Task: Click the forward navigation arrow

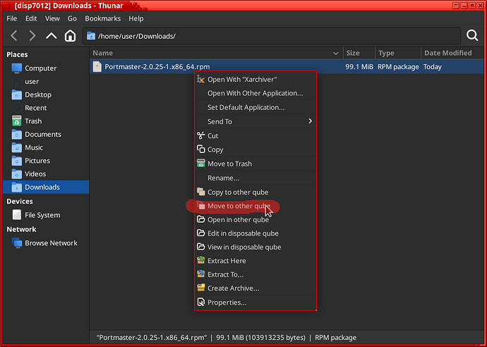Action: point(32,36)
